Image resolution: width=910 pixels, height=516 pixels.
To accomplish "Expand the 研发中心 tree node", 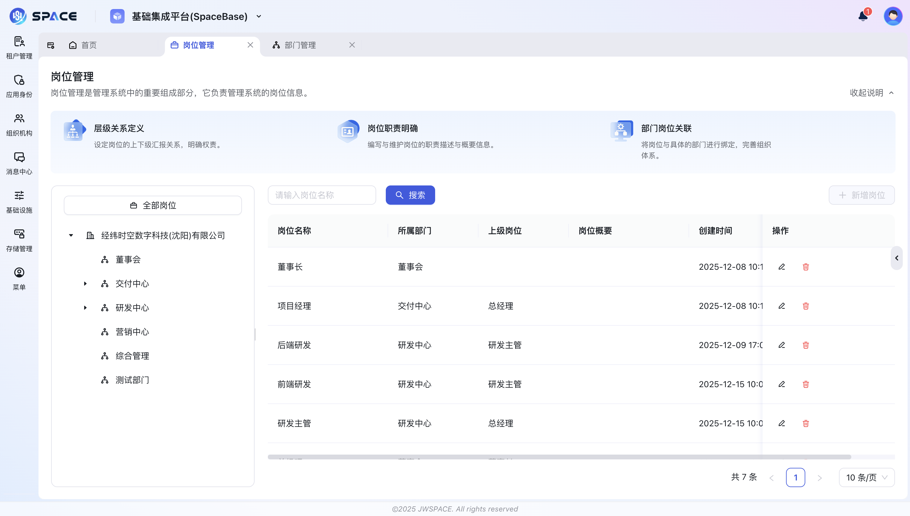I will (85, 308).
